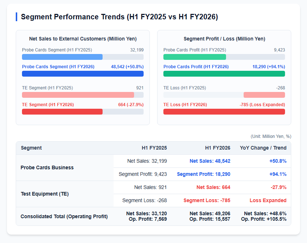307x243 pixels.
Task: Select the "+94.1%" cell in the YoY column
Action: [278, 174]
